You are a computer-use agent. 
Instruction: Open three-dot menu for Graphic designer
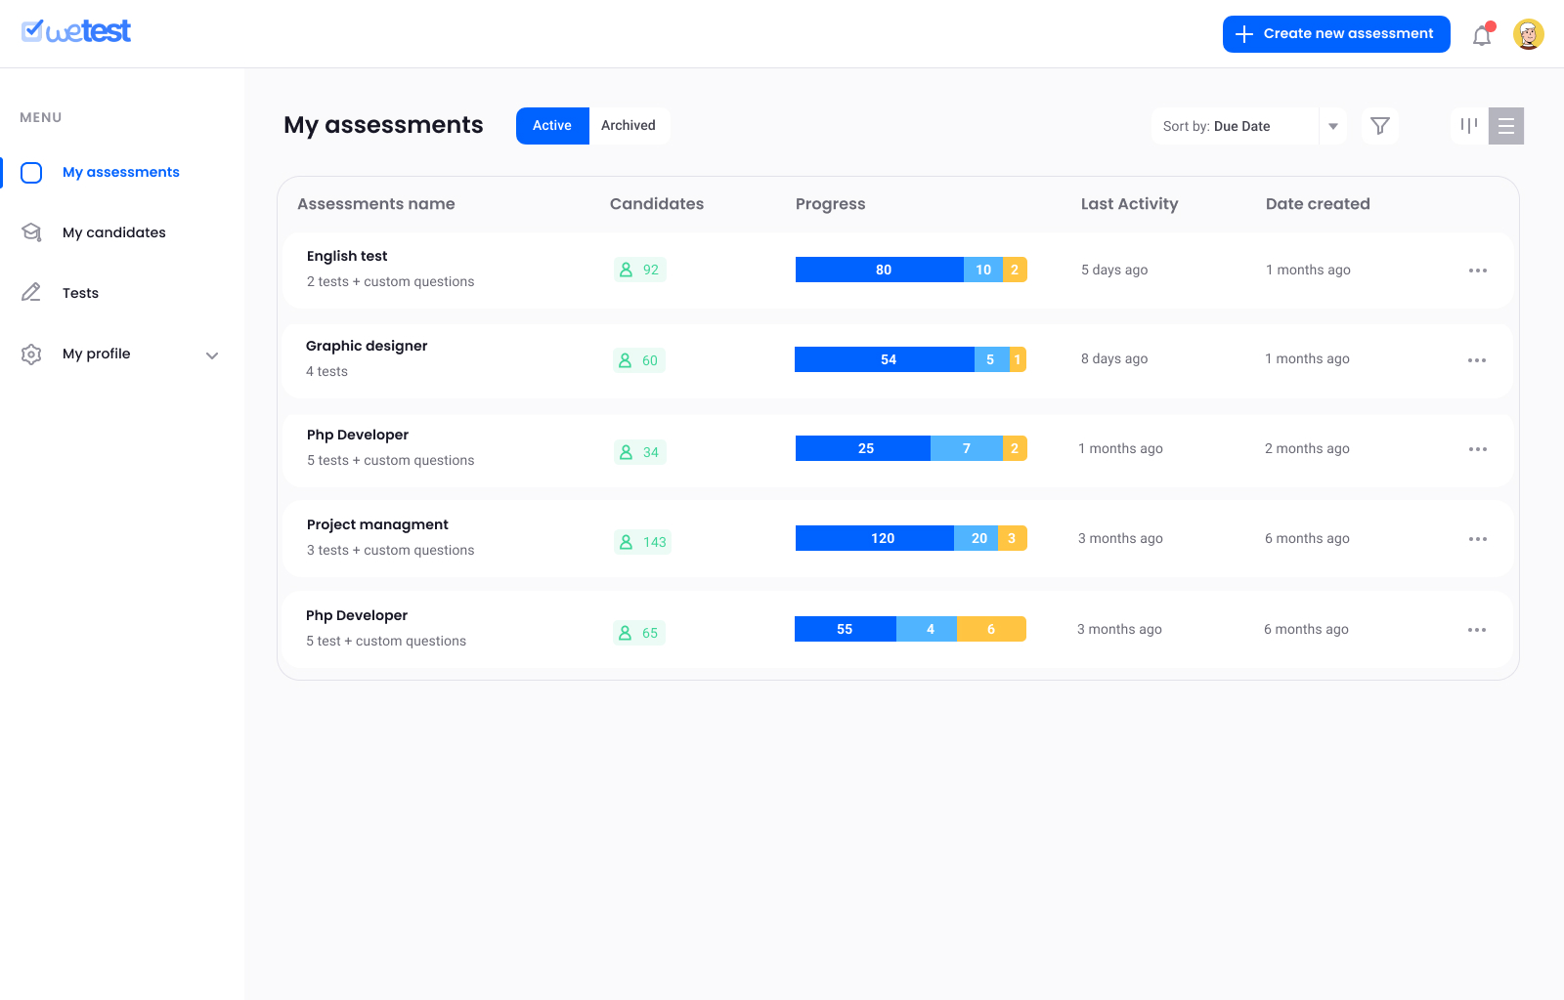click(1476, 360)
